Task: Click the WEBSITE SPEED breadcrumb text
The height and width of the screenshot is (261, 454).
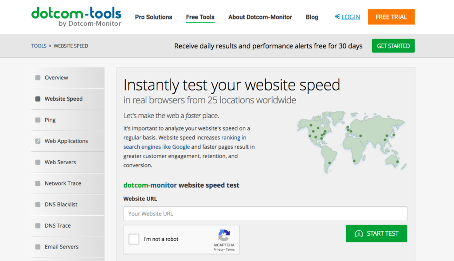Action: click(71, 46)
